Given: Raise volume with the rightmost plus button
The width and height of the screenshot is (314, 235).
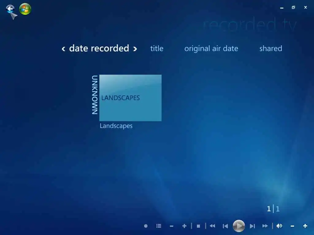Looking at the screenshot, I should pos(305,226).
